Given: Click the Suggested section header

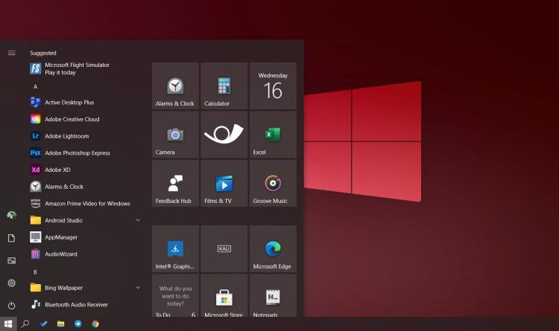Looking at the screenshot, I should 43,53.
